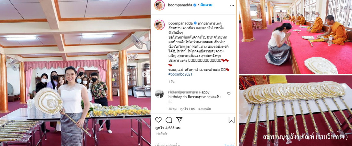Open the photo of the woman praying to monks
Image resolution: width=352 pixels, height=146 pixels.
(295, 37)
